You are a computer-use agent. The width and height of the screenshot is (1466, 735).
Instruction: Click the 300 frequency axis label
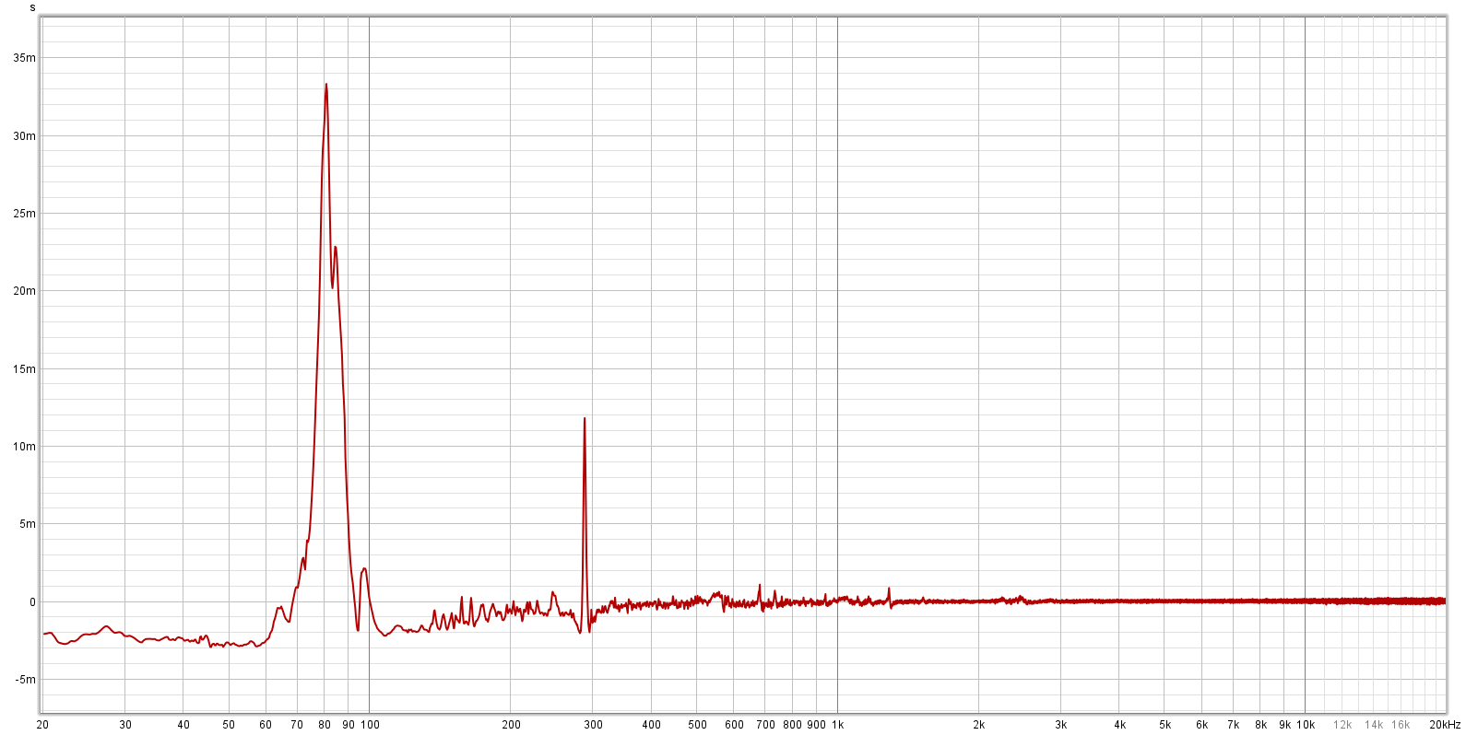(x=594, y=725)
